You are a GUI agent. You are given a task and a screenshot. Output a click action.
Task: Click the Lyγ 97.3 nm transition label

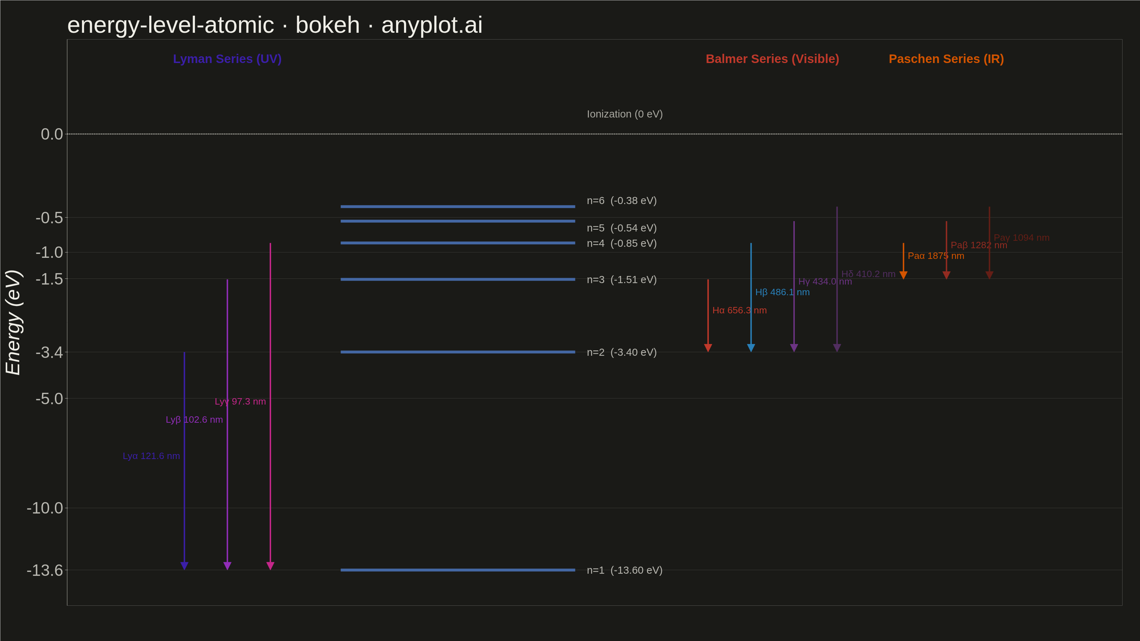[240, 401]
